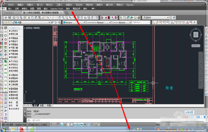Click the AutoCAD icon on taskbar
The image size is (208, 132).
coord(23,129)
